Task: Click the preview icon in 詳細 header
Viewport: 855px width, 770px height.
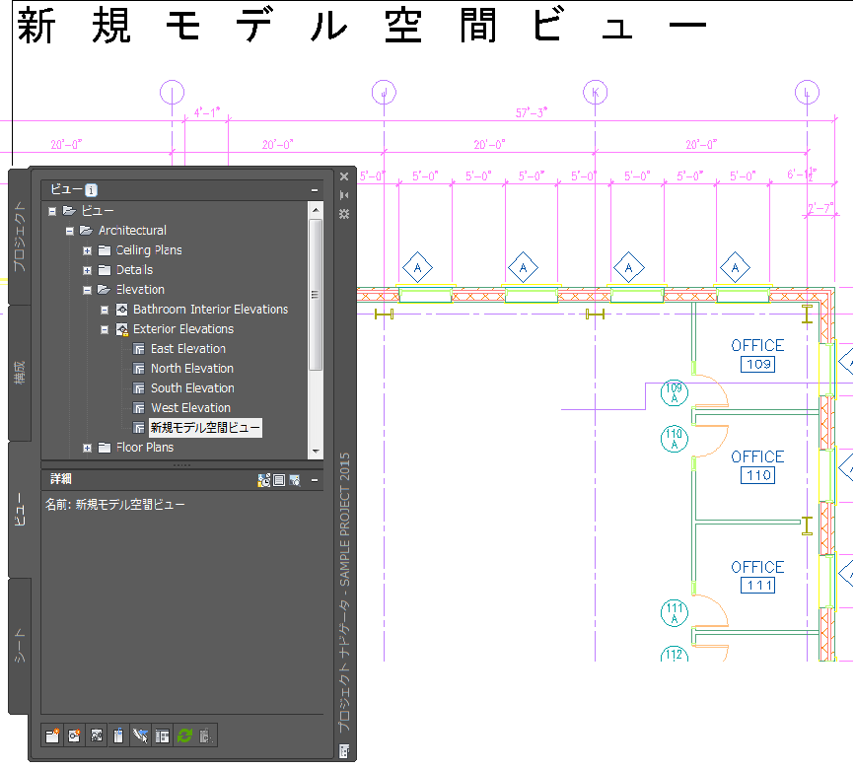Action: [295, 480]
